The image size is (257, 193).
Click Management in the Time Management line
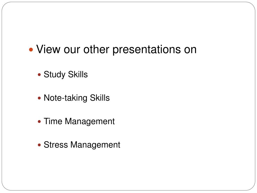click(90, 122)
